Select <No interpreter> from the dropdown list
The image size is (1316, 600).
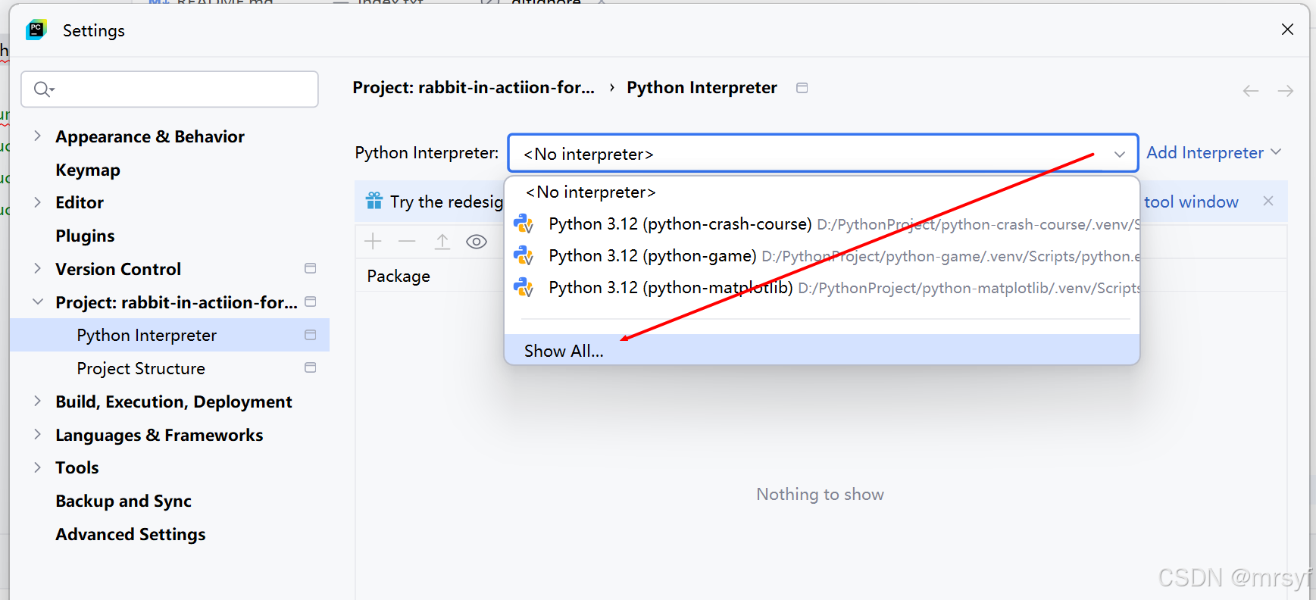tap(822, 192)
